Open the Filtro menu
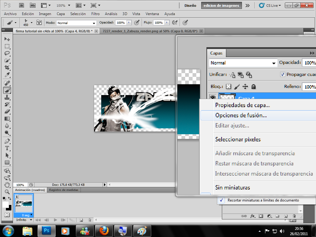This screenshot has height=237, width=316. pos(95,14)
